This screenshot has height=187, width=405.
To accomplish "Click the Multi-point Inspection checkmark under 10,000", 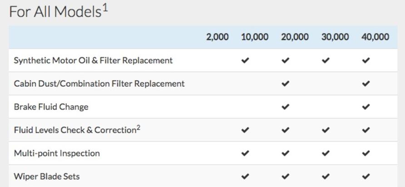I will pyautogui.click(x=245, y=153).
